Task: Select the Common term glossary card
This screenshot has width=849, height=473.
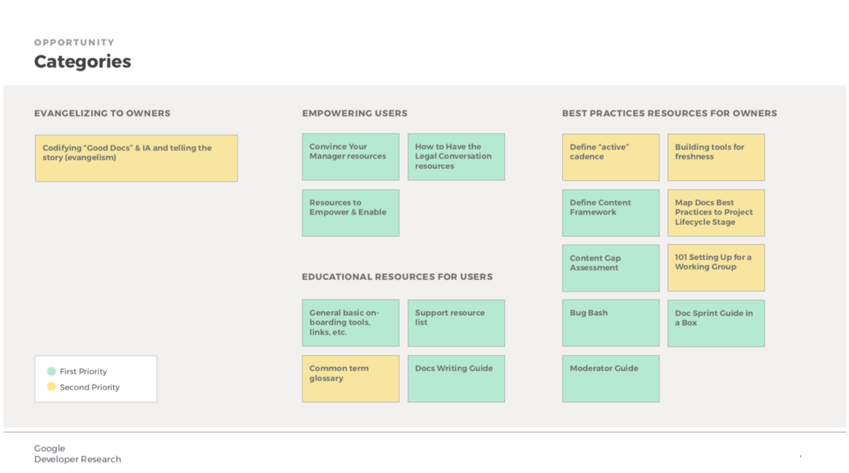Action: point(350,378)
